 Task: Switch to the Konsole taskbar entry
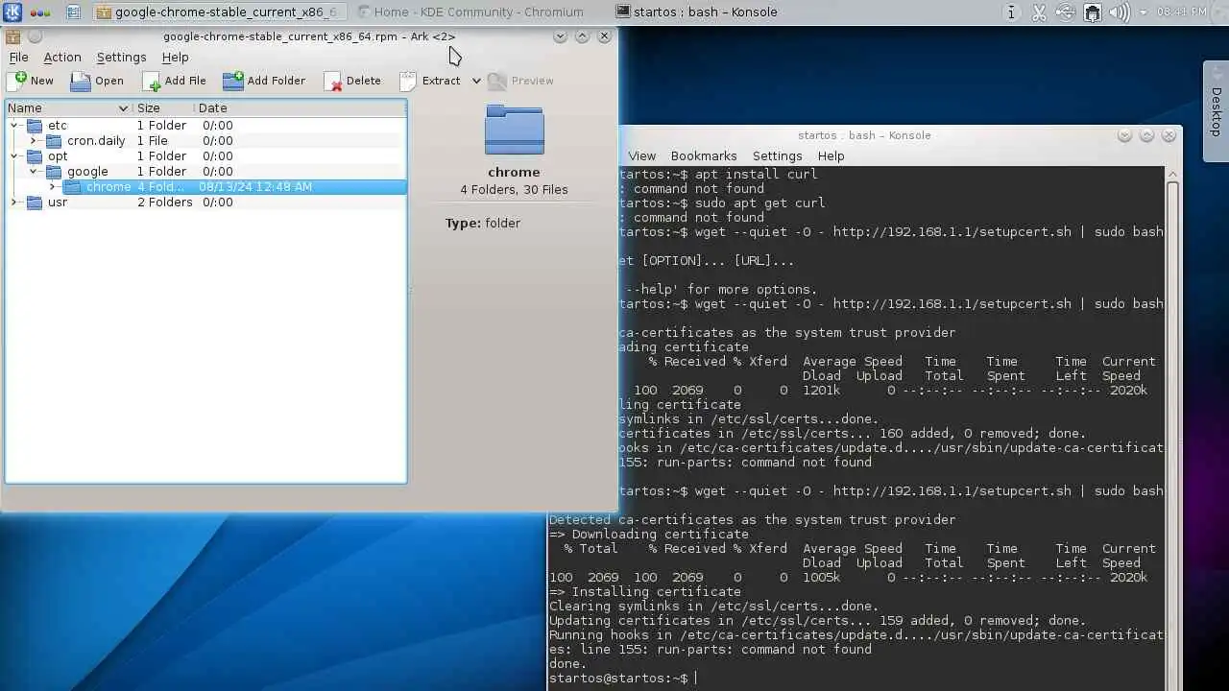(697, 12)
